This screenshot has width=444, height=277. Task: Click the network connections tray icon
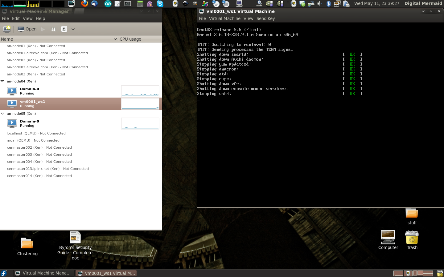pyautogui.click(x=337, y=4)
